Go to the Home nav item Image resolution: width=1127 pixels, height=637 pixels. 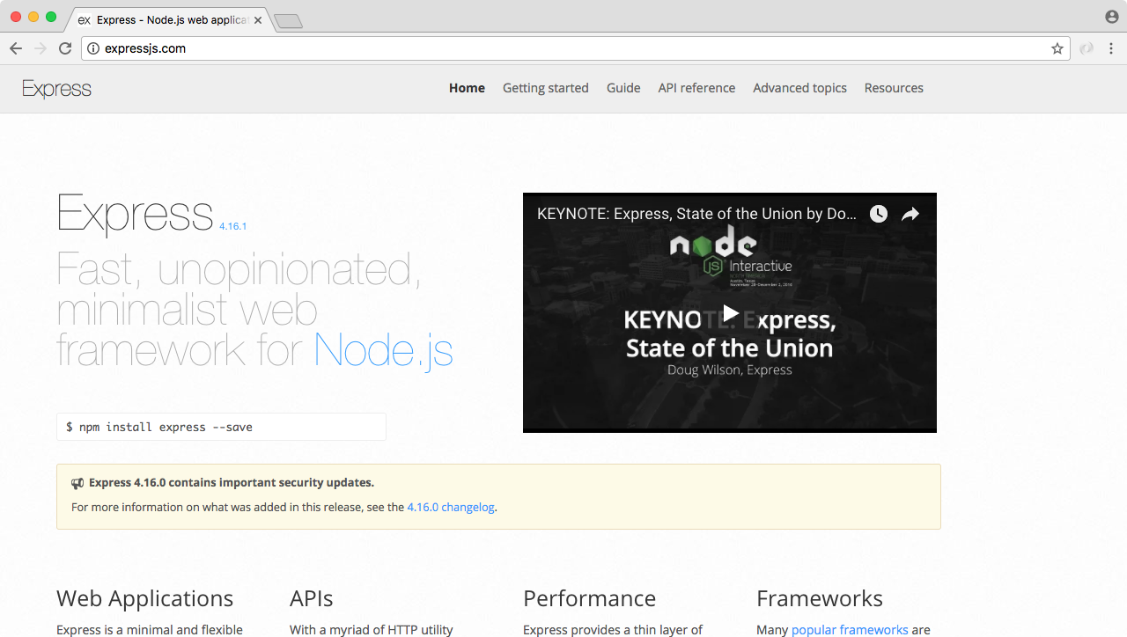click(467, 88)
